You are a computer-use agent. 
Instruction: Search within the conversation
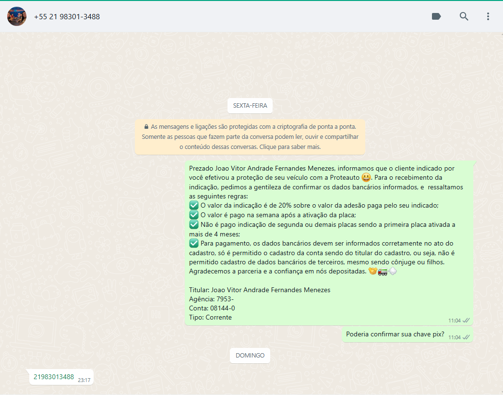click(x=464, y=16)
